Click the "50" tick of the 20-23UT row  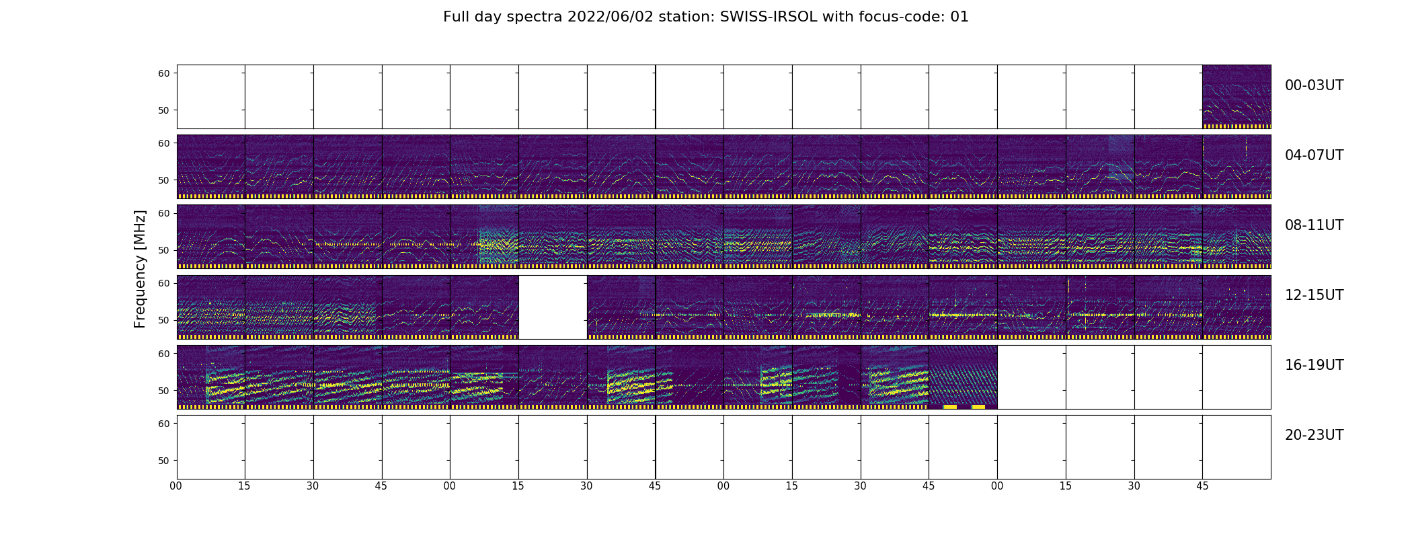(x=164, y=461)
